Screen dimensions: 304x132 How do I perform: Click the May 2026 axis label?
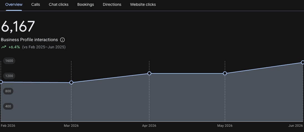click(225, 126)
